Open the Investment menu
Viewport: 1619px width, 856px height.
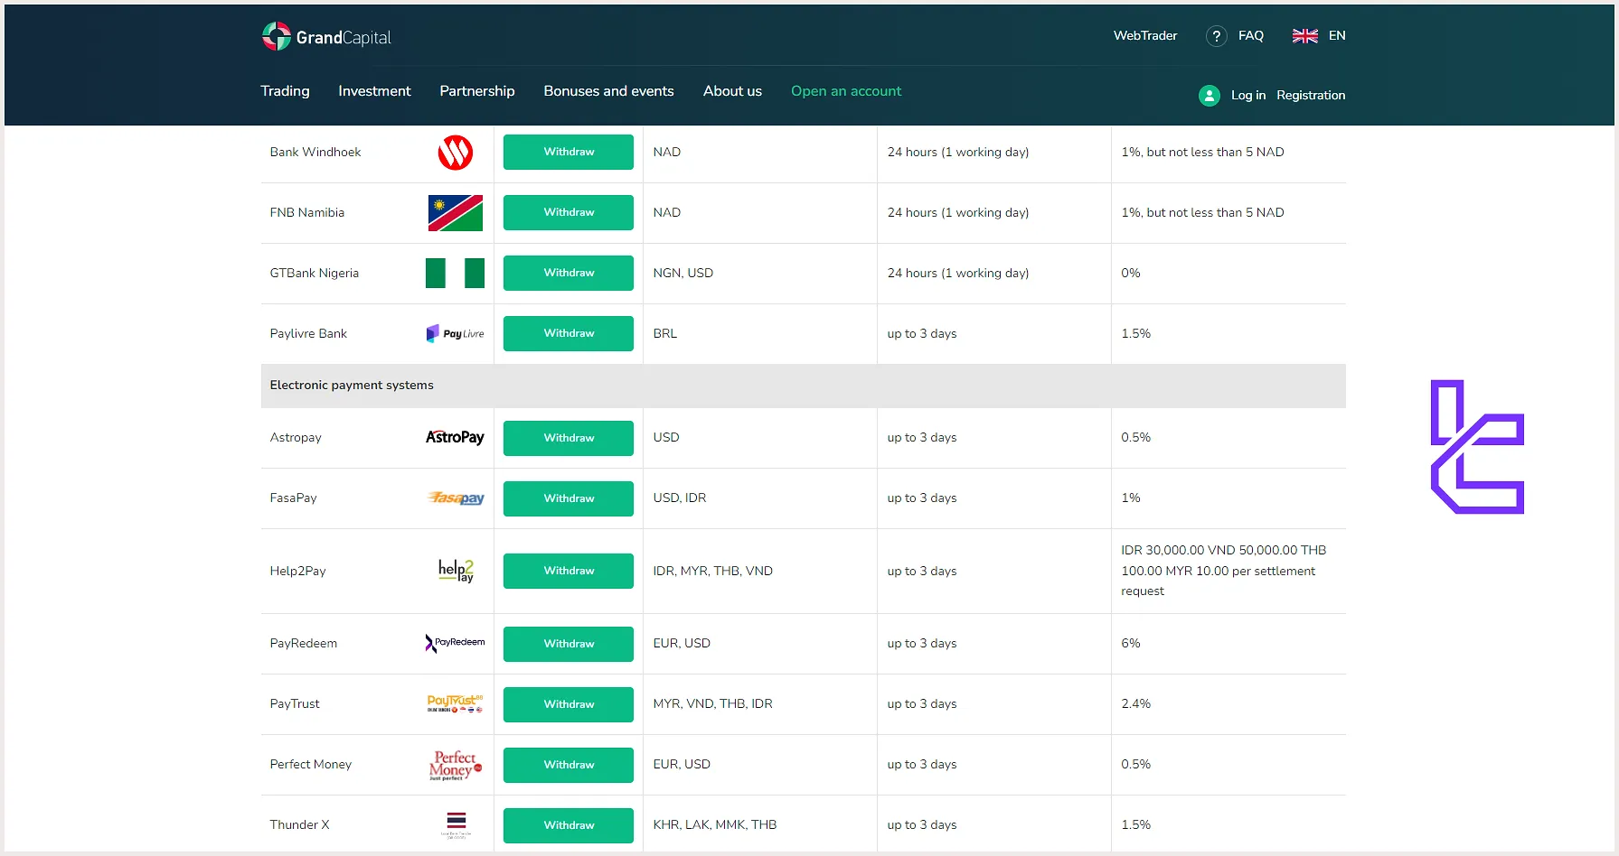374,91
